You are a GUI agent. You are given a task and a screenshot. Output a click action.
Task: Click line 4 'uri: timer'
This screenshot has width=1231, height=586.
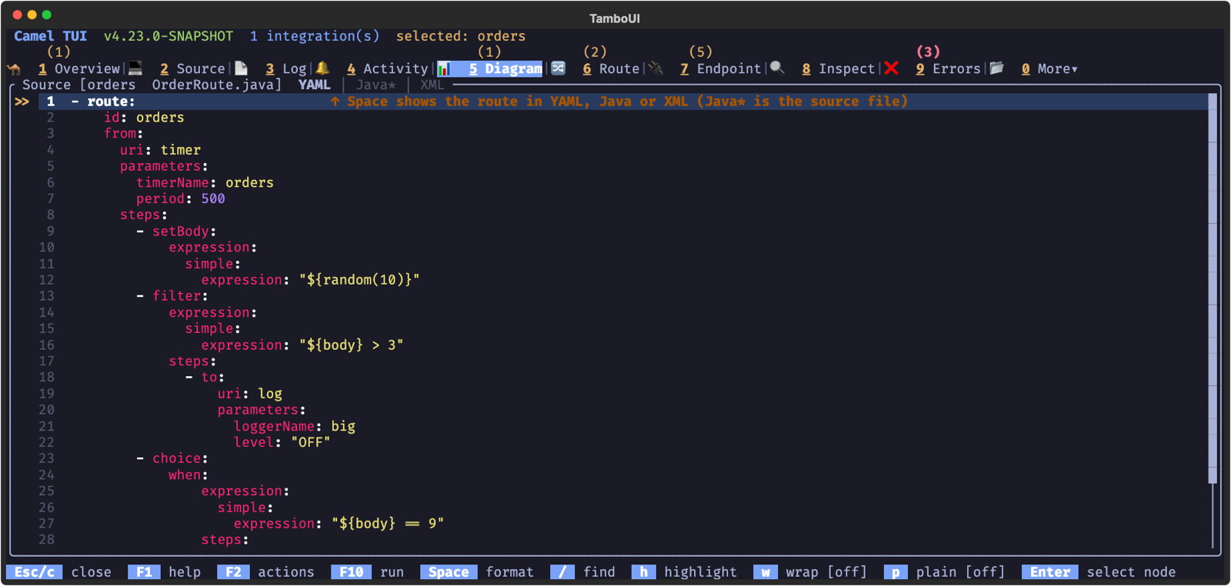coord(160,150)
